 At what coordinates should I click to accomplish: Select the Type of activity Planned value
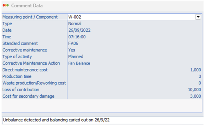click(x=76, y=57)
